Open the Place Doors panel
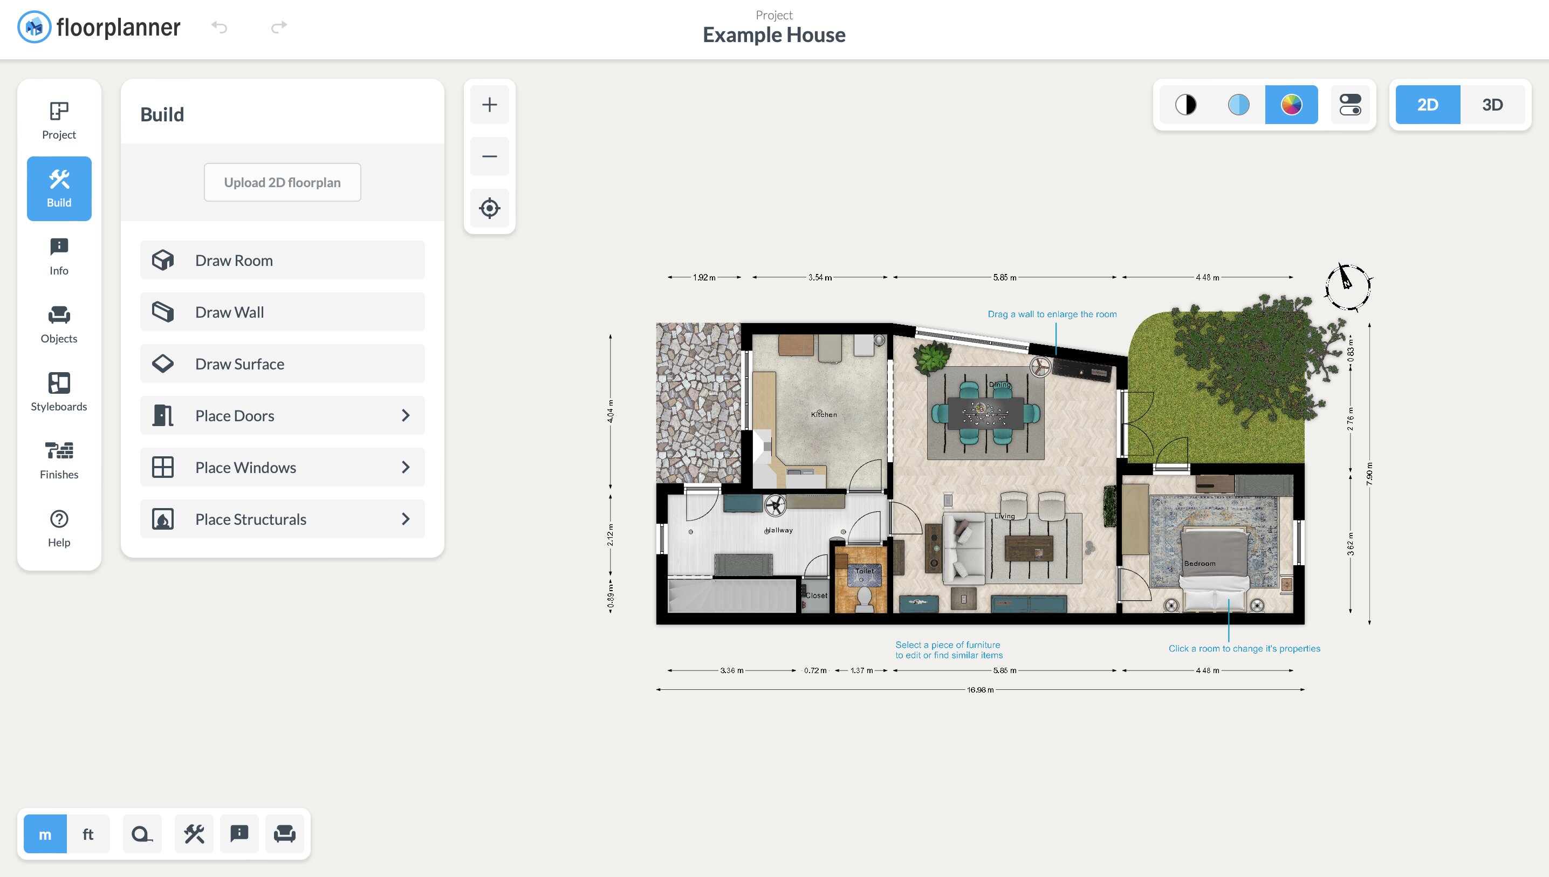 pos(282,415)
